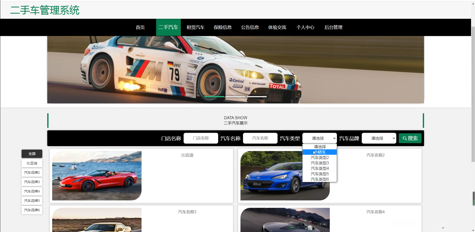This screenshot has height=232, width=475.
Task: Click the 门店名称 input field
Action: [x=201, y=138]
